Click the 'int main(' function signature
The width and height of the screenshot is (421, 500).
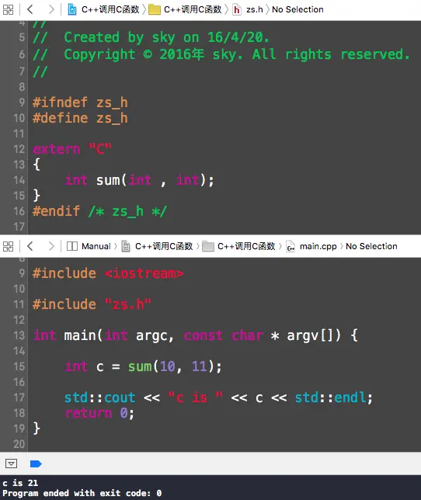[196, 335]
